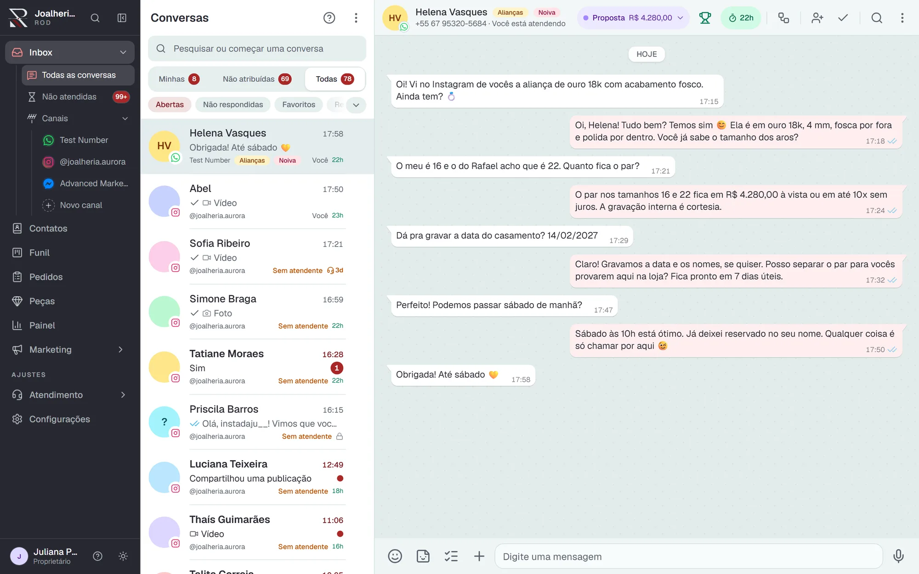
Task: Open the sticker picker icon
Action: coord(423,556)
